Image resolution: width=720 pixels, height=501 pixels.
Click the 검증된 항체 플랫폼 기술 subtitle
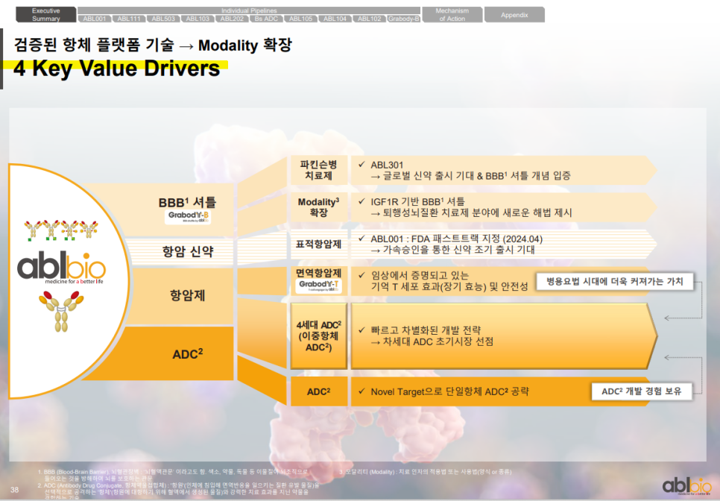(153, 45)
